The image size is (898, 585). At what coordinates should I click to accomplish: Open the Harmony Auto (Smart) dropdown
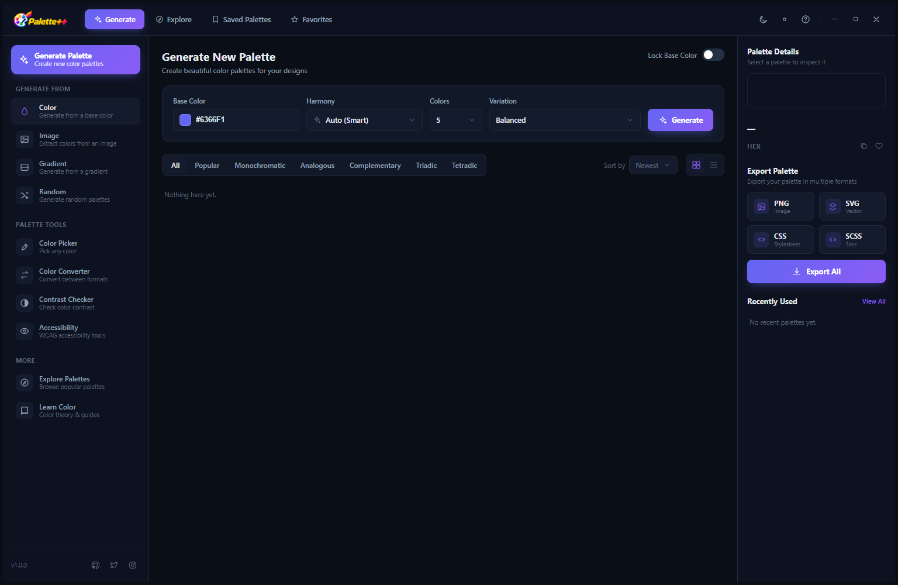(x=364, y=120)
